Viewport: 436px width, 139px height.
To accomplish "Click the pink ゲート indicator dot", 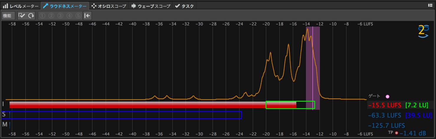I will (x=387, y=96).
